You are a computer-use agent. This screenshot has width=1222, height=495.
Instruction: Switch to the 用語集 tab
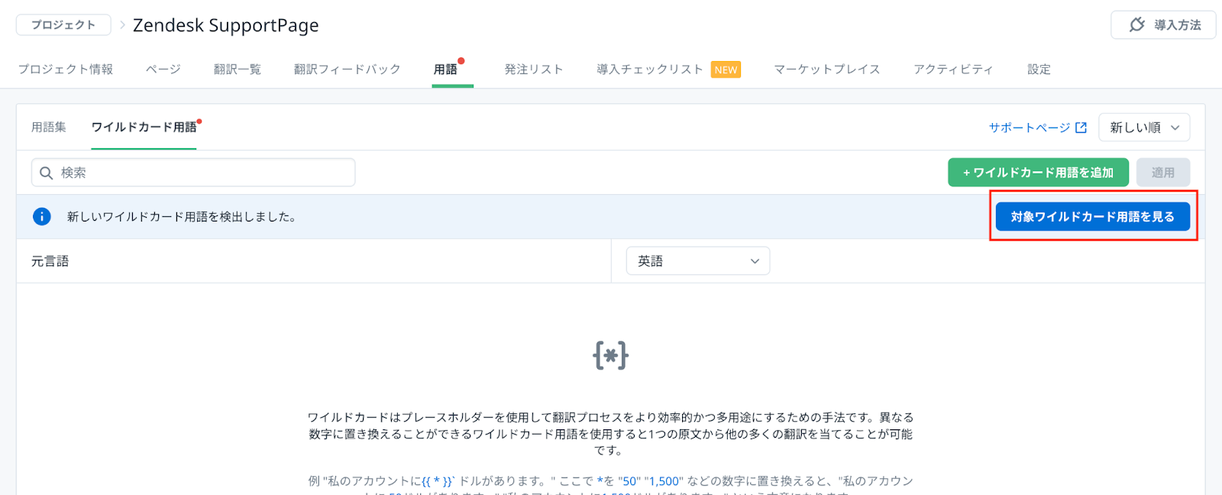(x=49, y=128)
